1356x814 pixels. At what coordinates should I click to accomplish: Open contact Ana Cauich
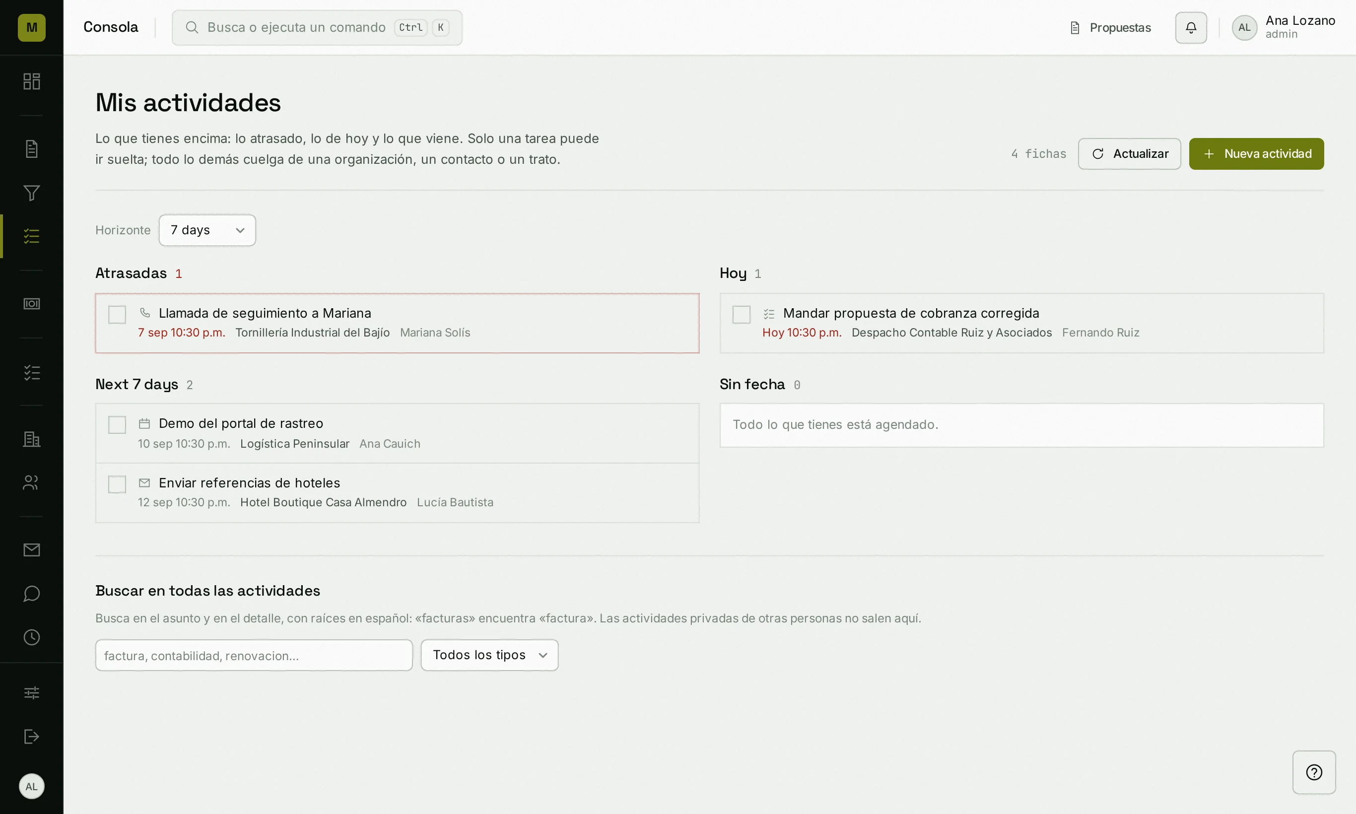pos(390,444)
